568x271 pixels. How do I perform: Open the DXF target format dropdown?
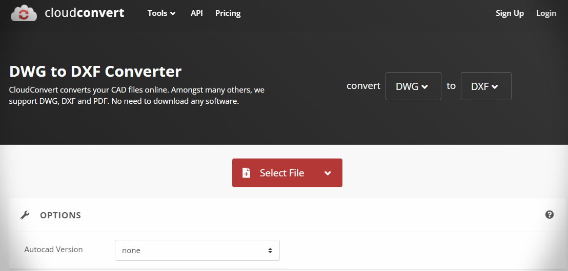486,86
